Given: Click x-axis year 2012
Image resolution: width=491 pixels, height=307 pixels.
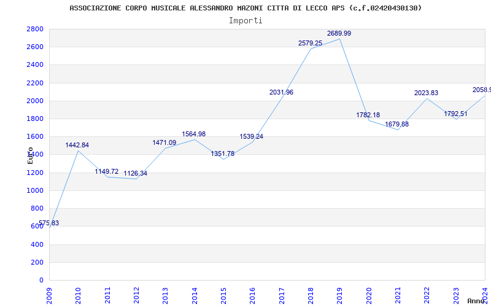Looking at the screenshot, I should 136,295.
